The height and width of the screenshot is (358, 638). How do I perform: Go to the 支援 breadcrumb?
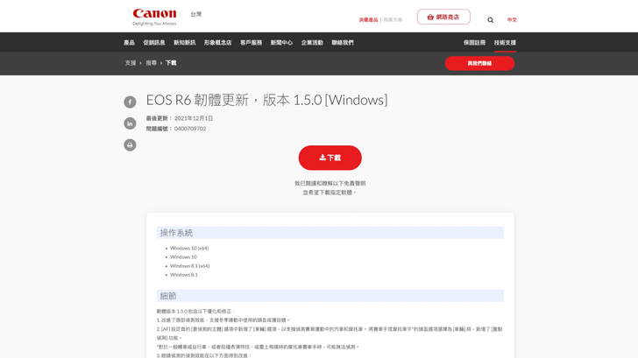click(x=131, y=63)
